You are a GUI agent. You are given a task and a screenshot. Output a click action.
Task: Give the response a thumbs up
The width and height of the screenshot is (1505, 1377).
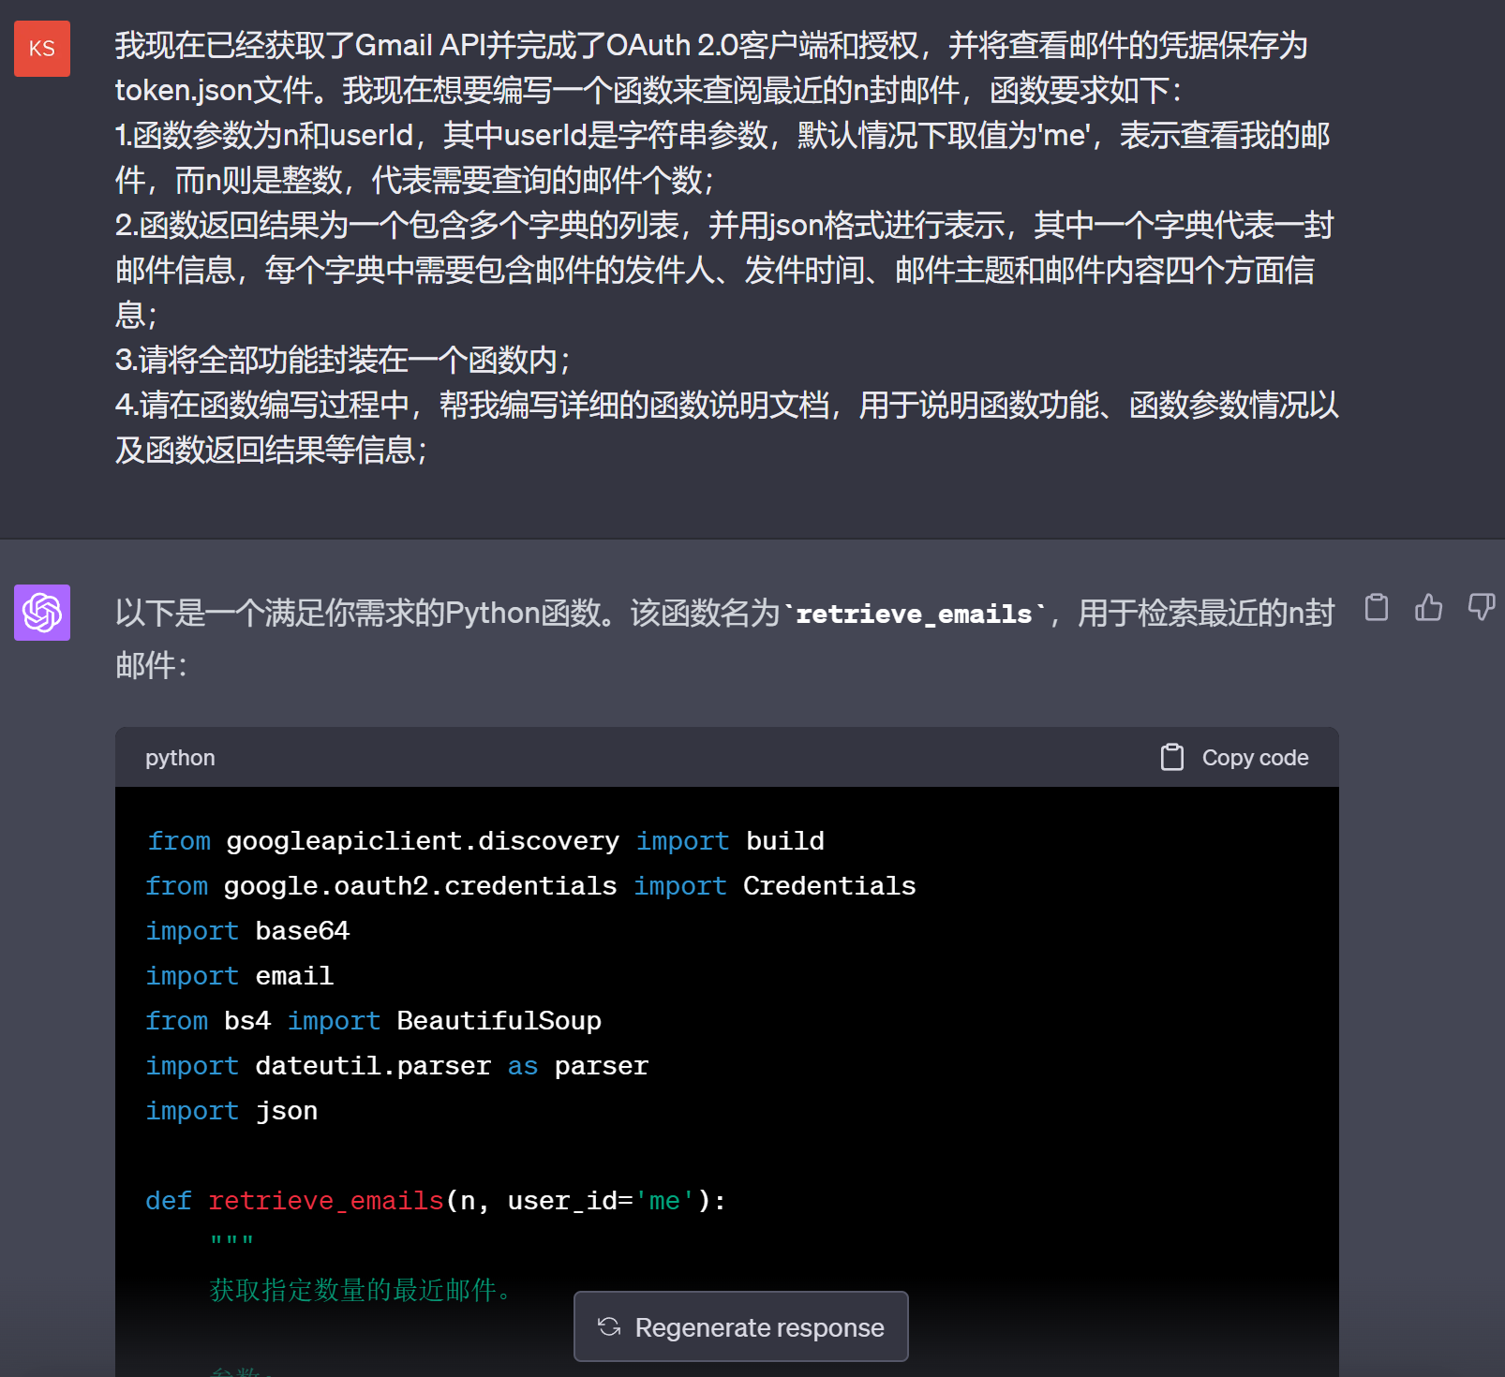(x=1429, y=608)
